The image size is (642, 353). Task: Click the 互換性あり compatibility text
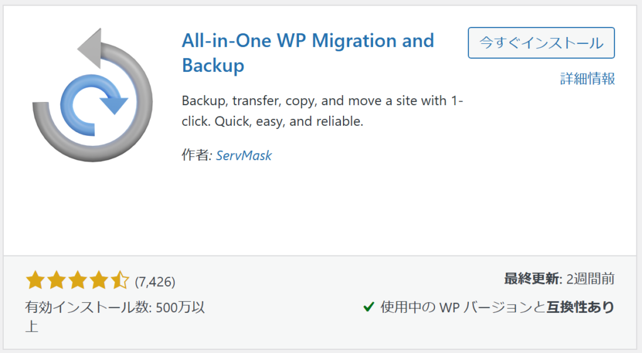coord(581,307)
